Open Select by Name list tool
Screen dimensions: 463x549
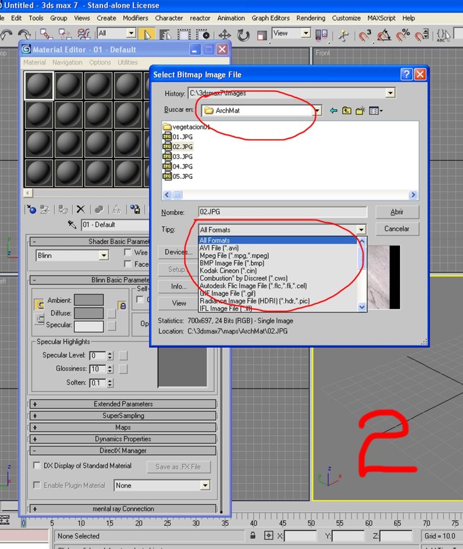point(165,35)
